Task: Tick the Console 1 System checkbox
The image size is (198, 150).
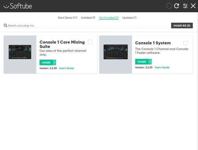Action: click(185, 43)
